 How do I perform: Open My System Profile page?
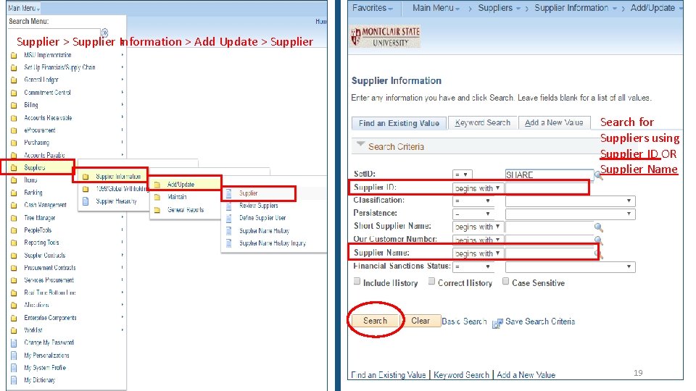(45, 368)
